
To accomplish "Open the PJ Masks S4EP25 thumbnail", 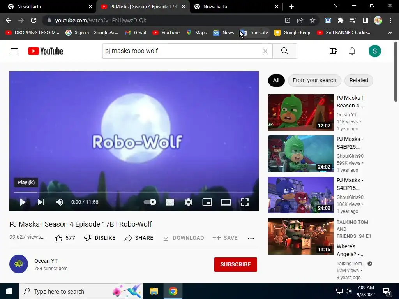I will tap(300, 153).
